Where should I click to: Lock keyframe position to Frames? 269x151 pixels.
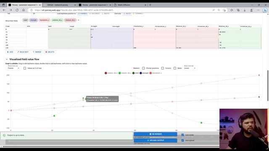(82, 13)
